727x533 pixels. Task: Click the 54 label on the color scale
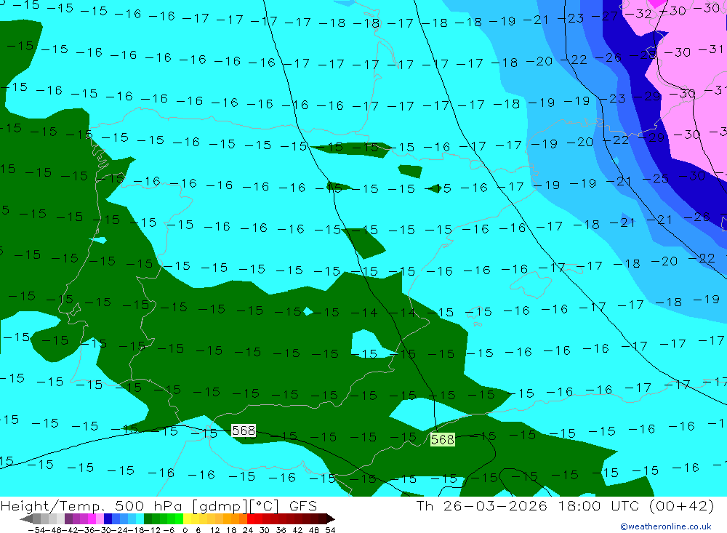[330, 530]
